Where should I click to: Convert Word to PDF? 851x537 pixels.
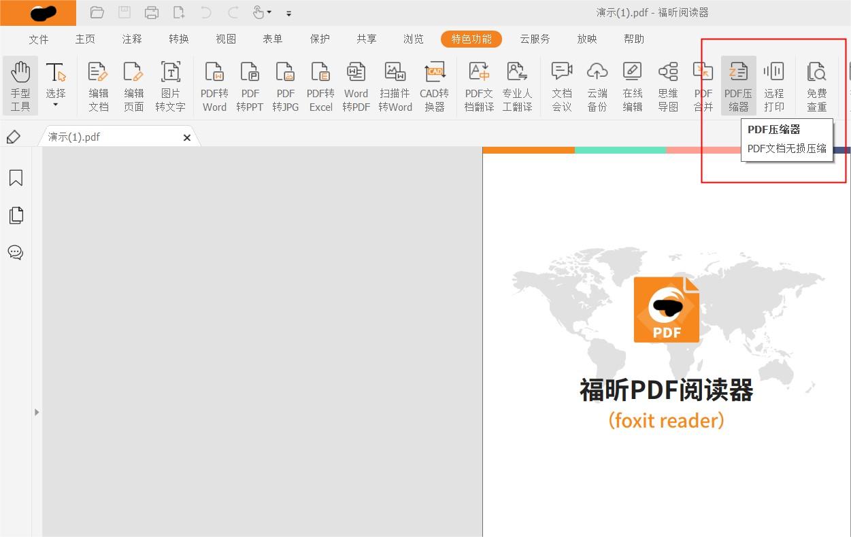click(356, 86)
